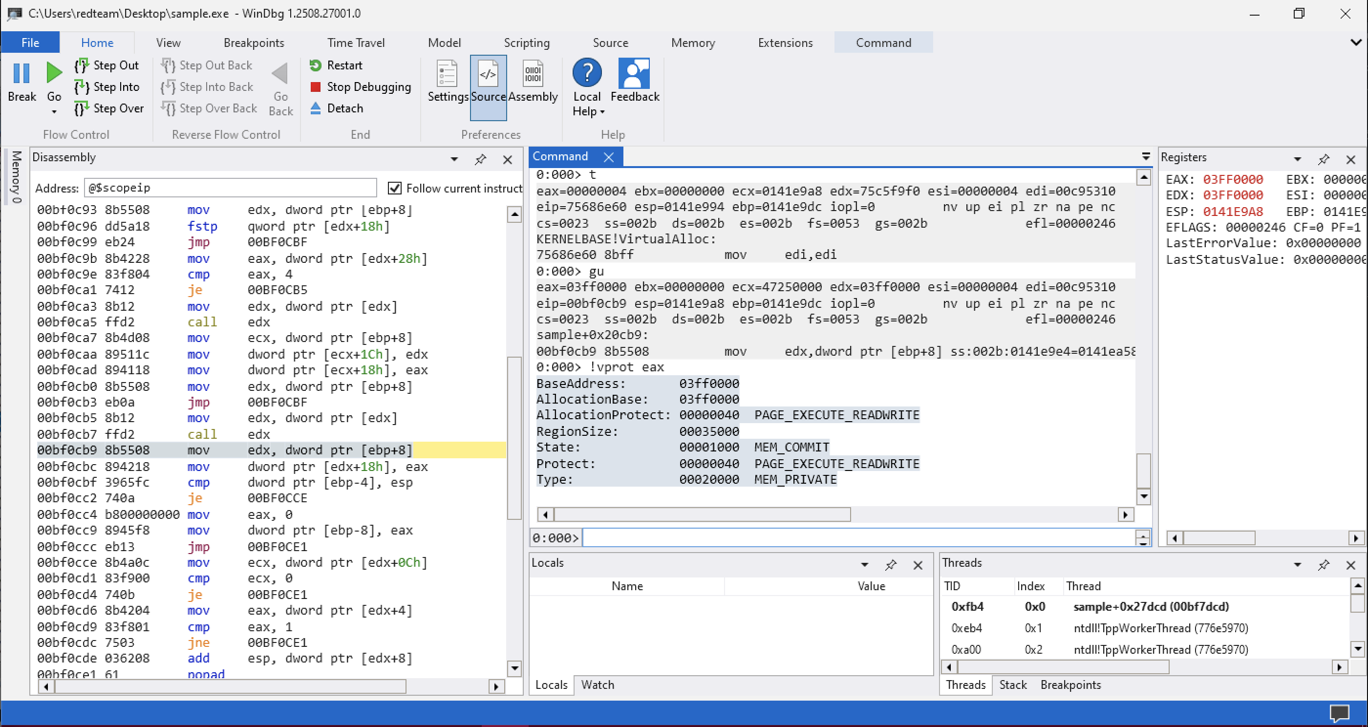Open the Feedback tool

coord(634,81)
